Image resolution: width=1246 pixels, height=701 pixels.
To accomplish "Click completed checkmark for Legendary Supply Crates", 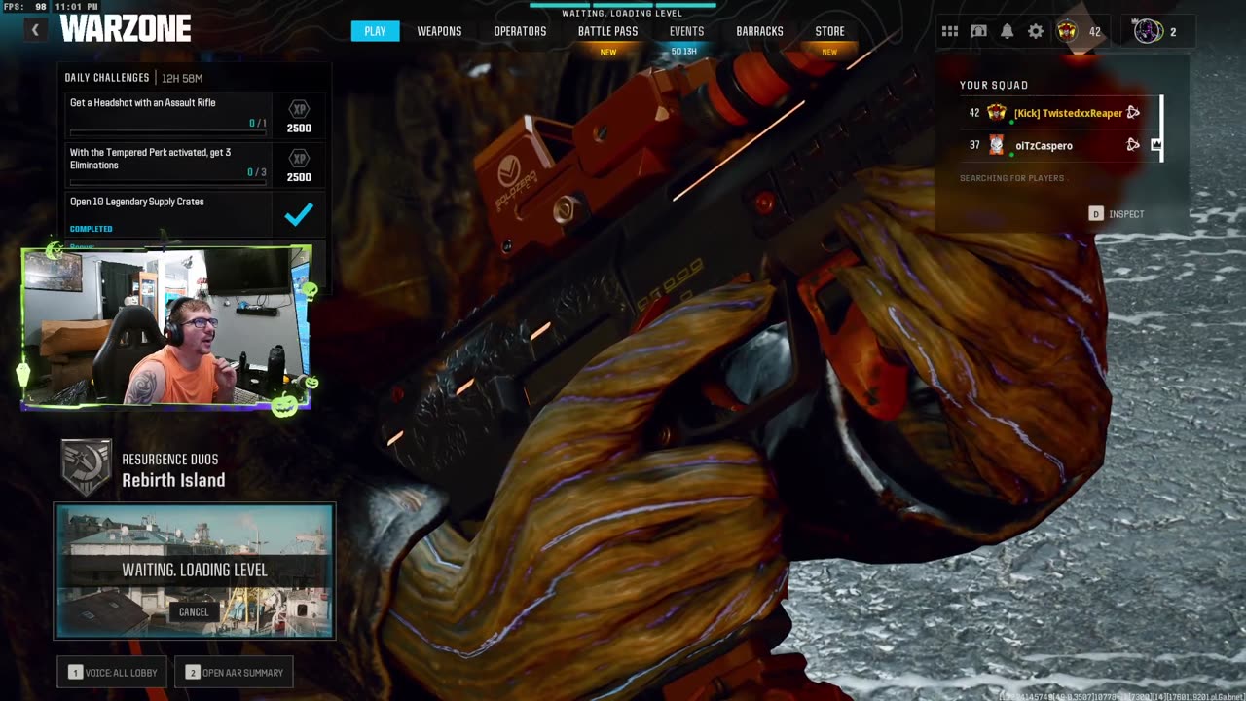I will click(299, 214).
